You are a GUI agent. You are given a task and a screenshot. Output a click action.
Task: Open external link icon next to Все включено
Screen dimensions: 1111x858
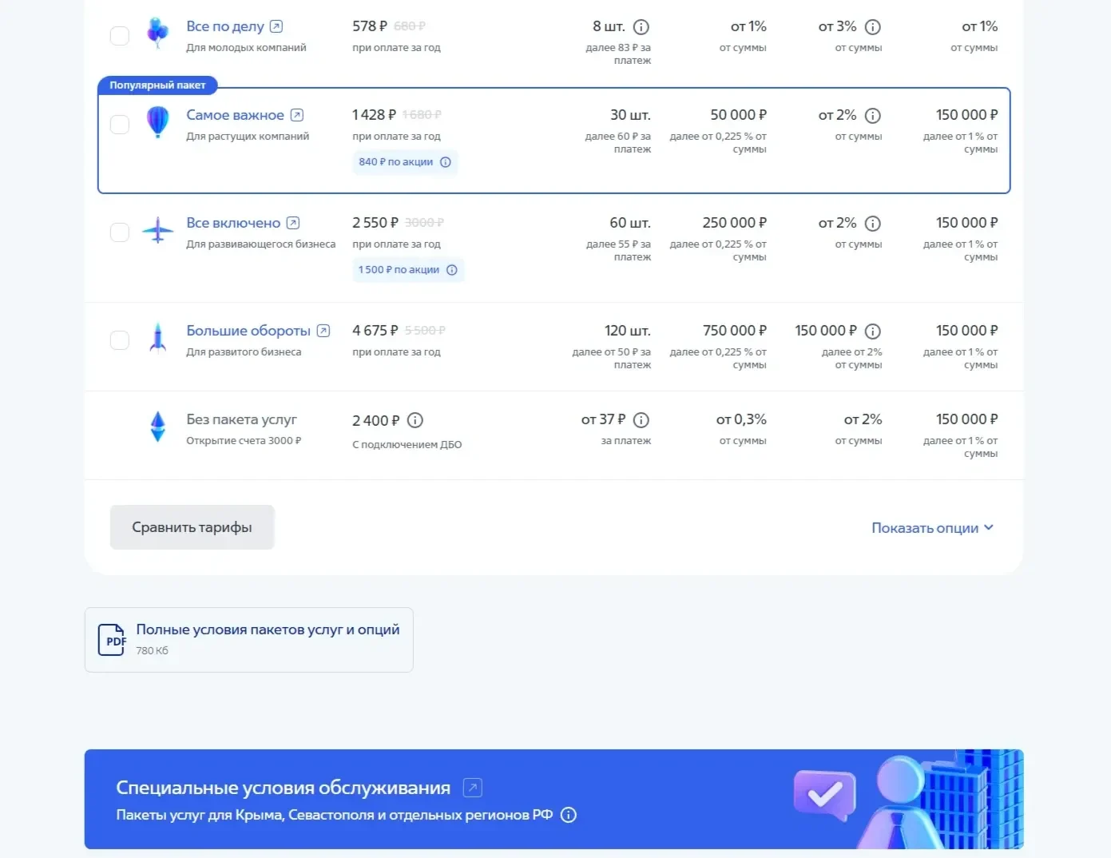tap(293, 223)
